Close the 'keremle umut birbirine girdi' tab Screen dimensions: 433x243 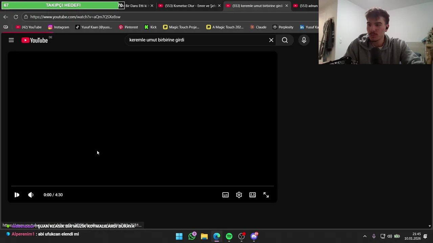click(287, 6)
